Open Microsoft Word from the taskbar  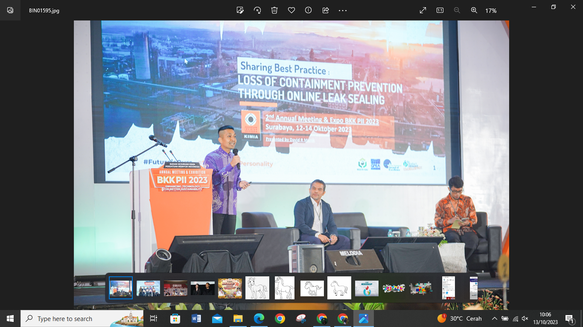(x=196, y=318)
